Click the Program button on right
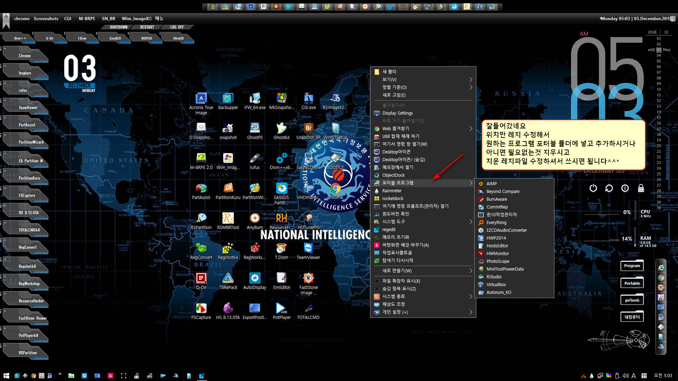 pyautogui.click(x=632, y=266)
